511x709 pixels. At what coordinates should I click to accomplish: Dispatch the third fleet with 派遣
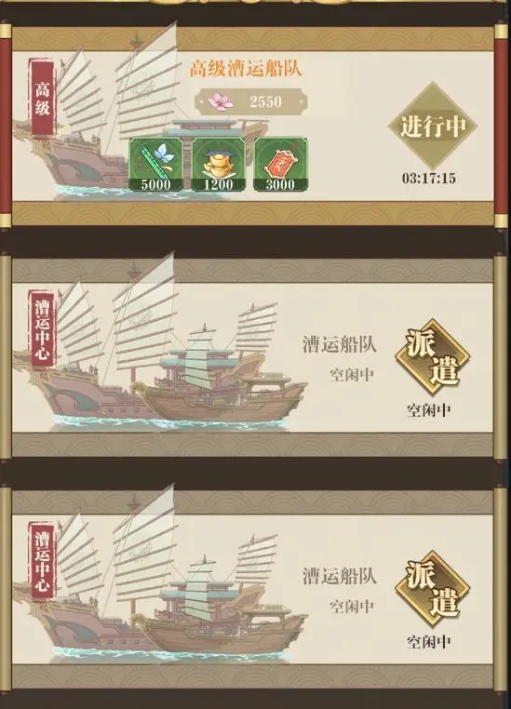[x=433, y=589]
